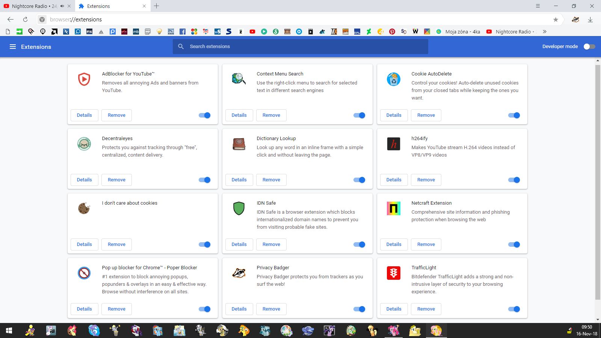Click the Bitdefender TrafficLight icon
The height and width of the screenshot is (338, 601).
point(394,273)
